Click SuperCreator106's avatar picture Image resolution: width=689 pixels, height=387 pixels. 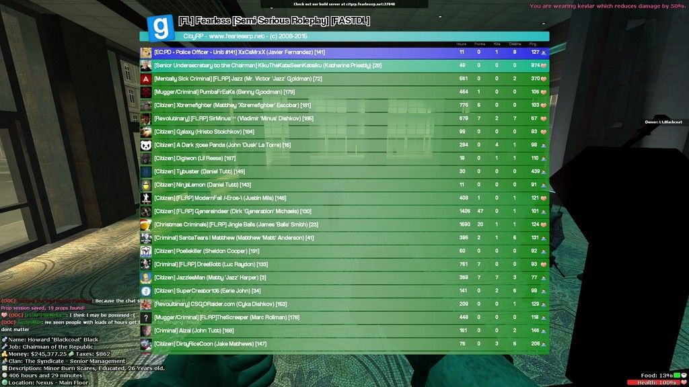[146, 291]
